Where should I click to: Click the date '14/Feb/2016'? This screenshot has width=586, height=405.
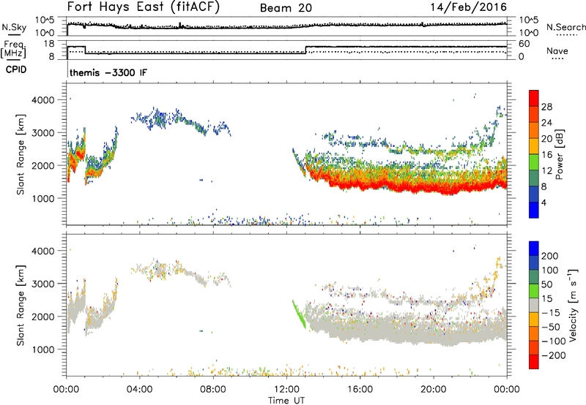pos(469,7)
